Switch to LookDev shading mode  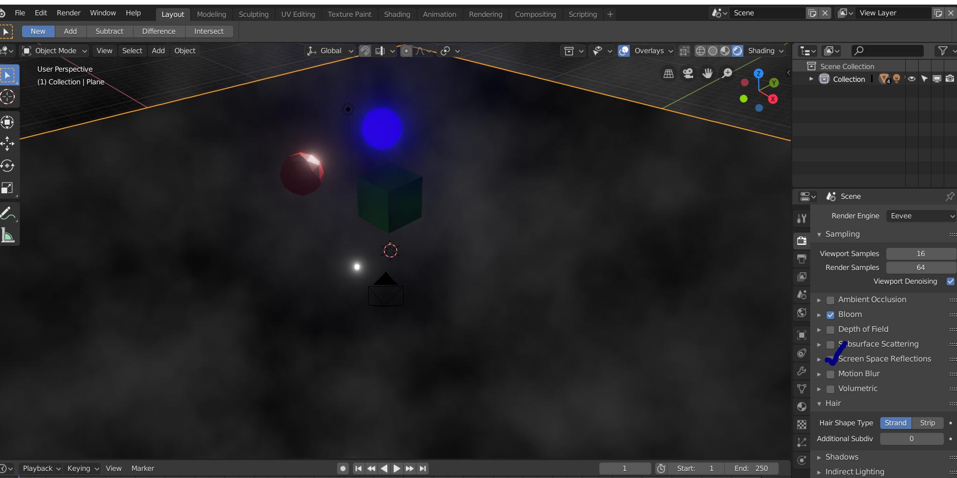[x=725, y=51]
